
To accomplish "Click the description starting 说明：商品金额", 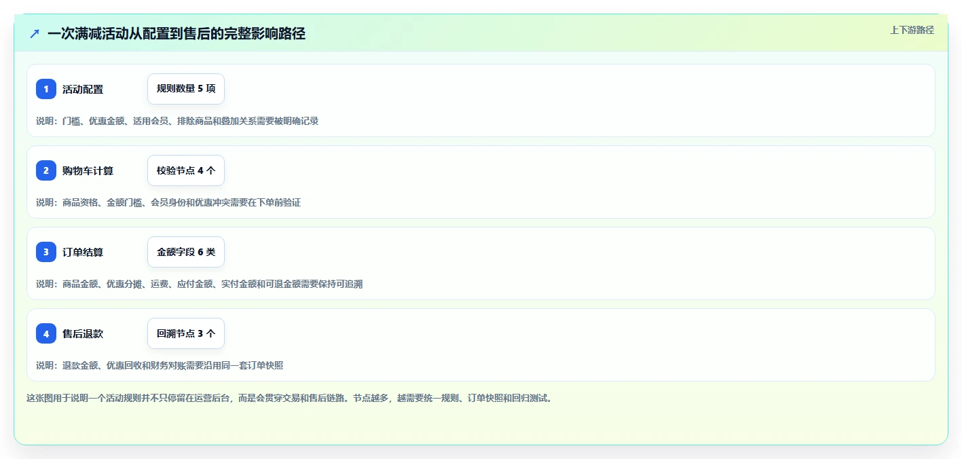I will 199,284.
